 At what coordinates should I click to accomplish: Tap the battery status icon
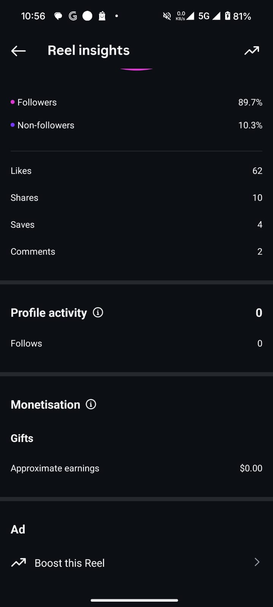click(x=227, y=16)
